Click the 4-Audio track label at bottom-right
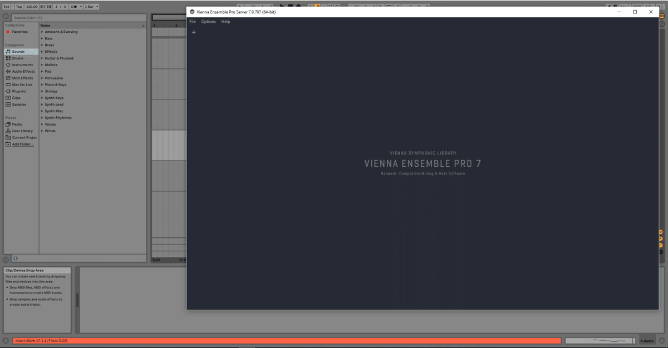The image size is (668, 348). point(646,341)
